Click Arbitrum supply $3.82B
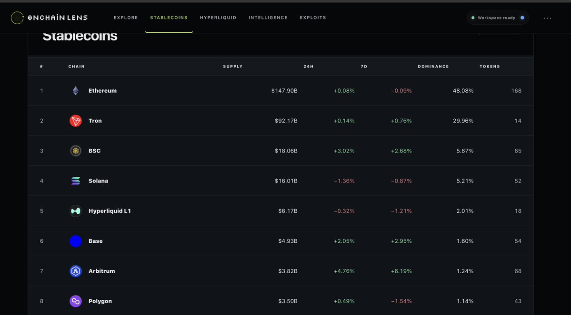Screen dimensions: 571x315 (x=288, y=271)
